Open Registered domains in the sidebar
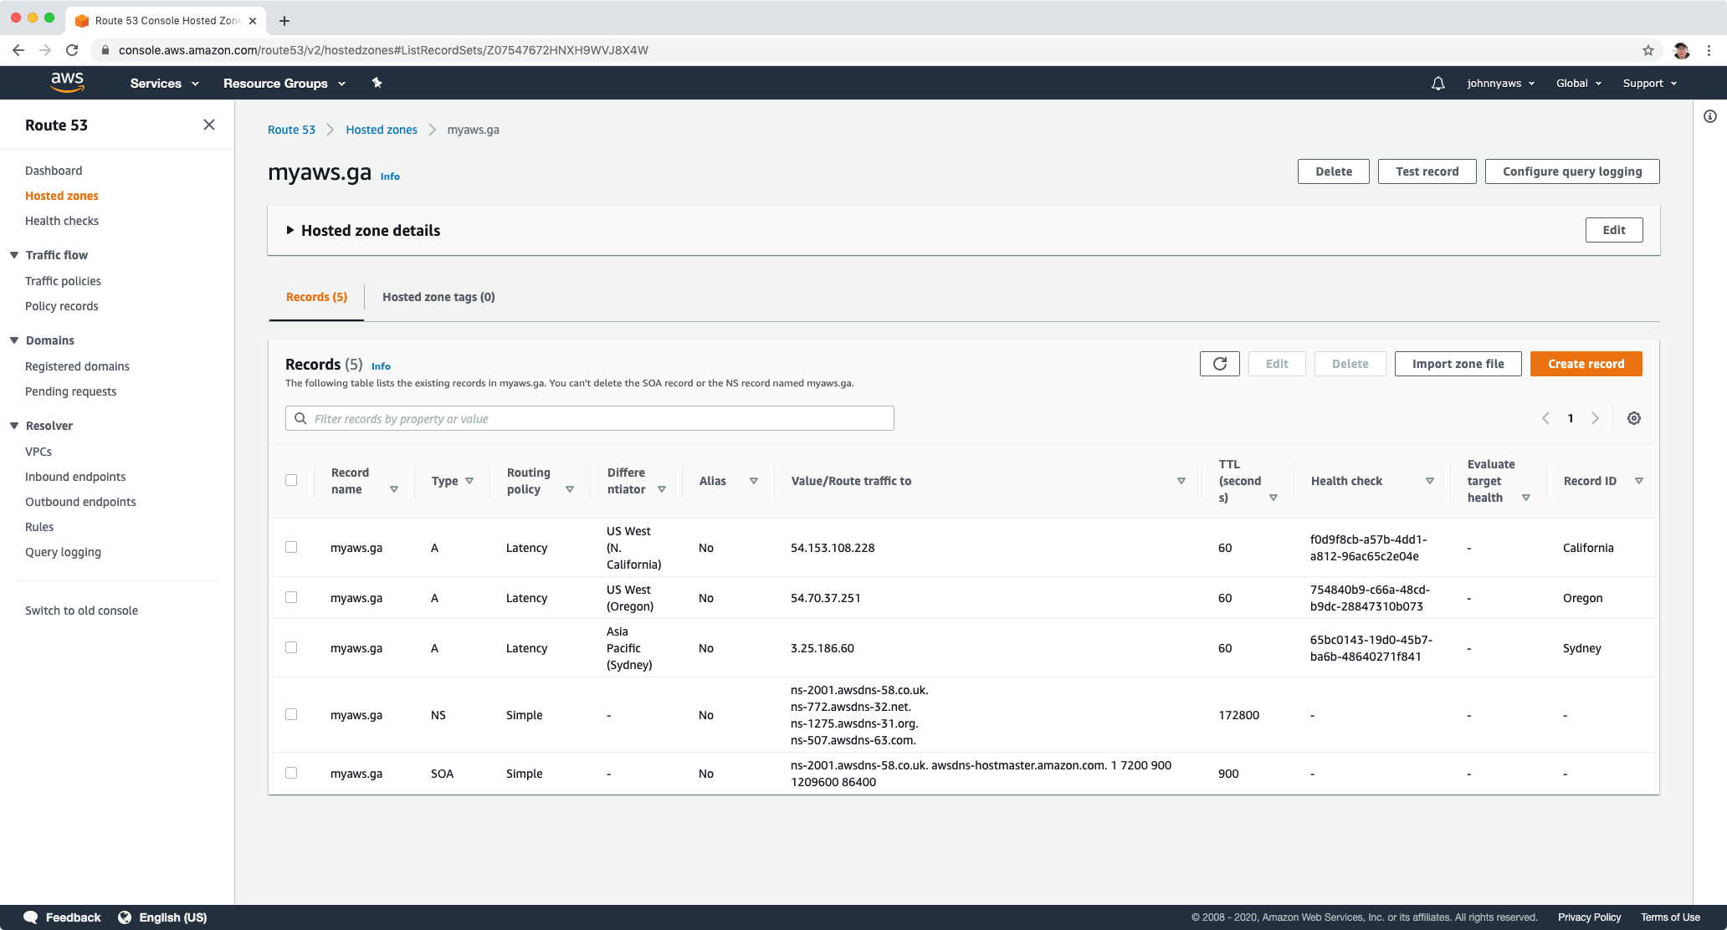Screen dimensions: 1727x930 coord(77,366)
